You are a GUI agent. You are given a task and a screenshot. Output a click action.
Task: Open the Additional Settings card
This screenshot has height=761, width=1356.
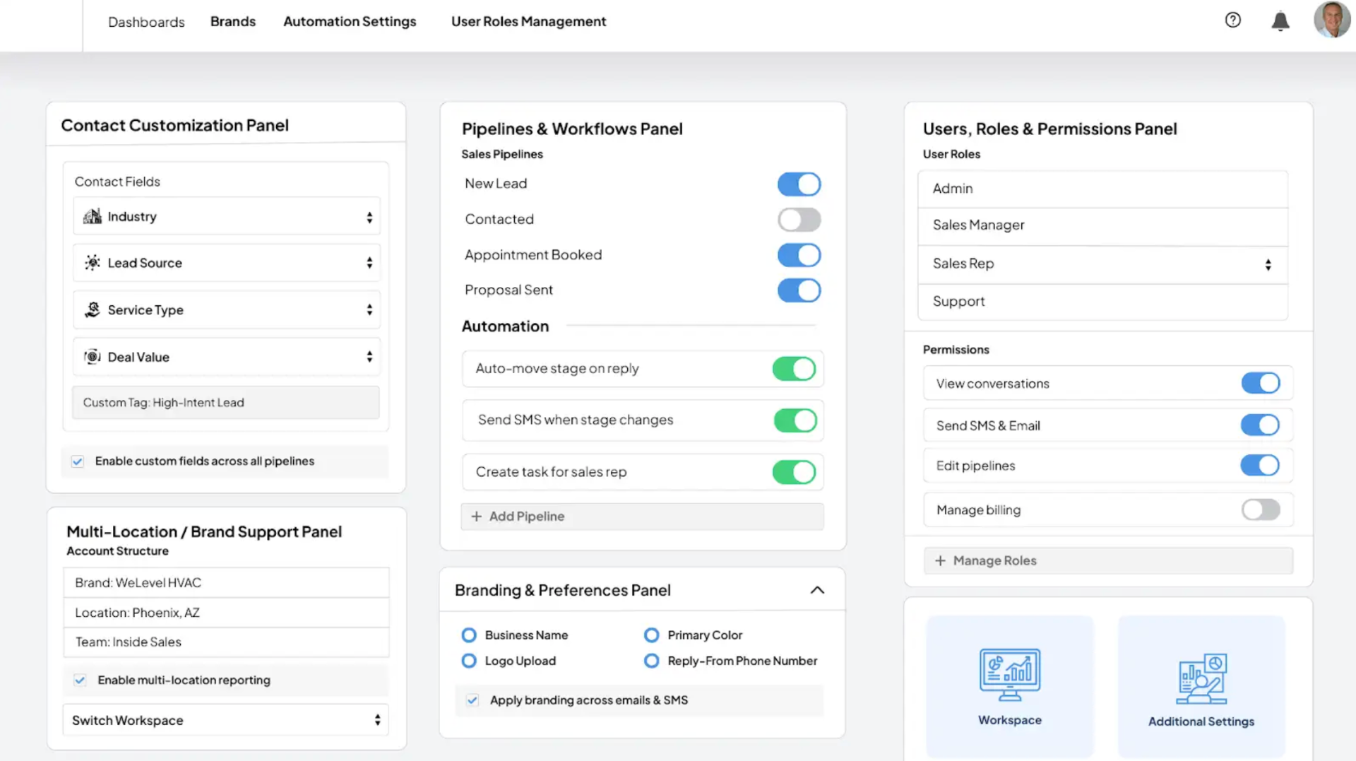[1201, 686]
